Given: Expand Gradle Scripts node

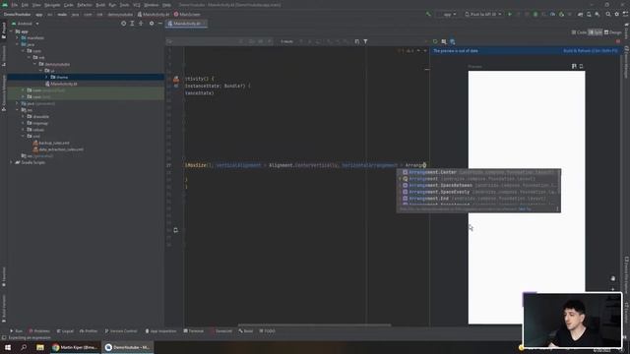Looking at the screenshot, I should click(x=11, y=162).
